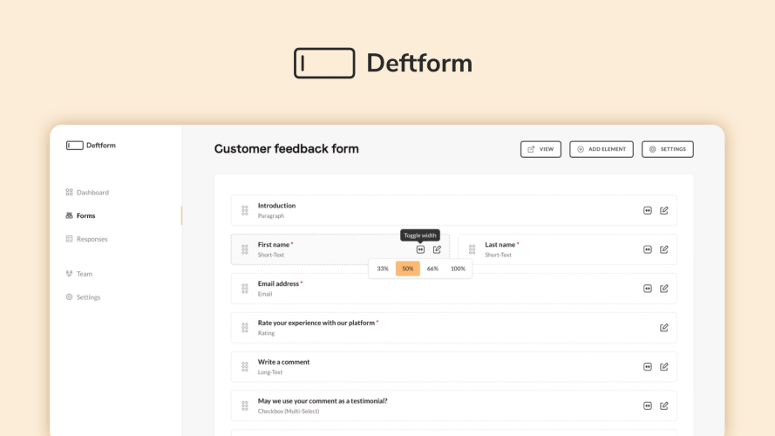
Task: Select the 50% width option
Action: pos(408,269)
